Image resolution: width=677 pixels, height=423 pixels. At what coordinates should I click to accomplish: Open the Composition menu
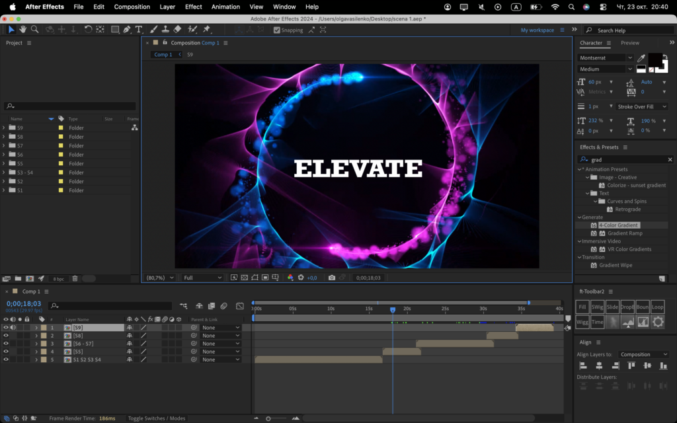tap(132, 7)
